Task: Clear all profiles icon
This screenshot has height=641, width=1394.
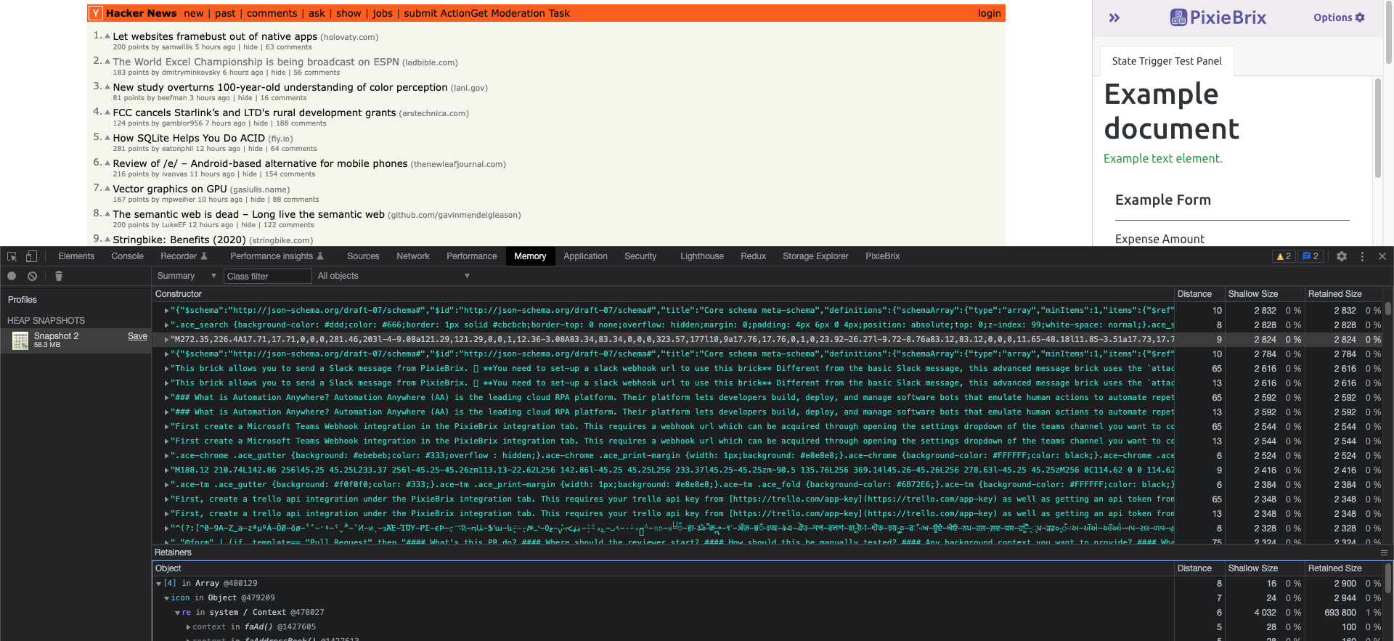Action: [x=32, y=276]
